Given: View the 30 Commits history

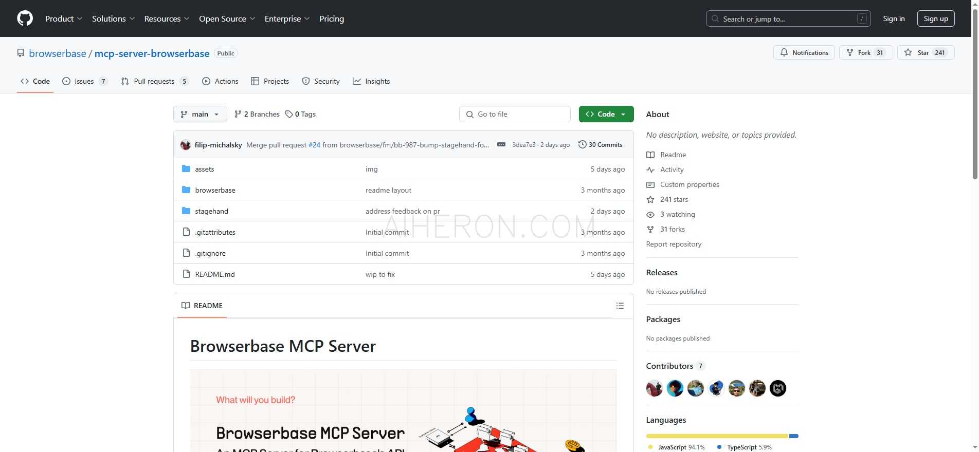Looking at the screenshot, I should 600,145.
